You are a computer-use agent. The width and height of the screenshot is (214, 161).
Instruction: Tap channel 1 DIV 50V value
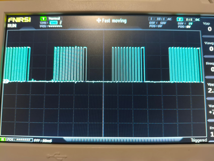(x=158, y=23)
